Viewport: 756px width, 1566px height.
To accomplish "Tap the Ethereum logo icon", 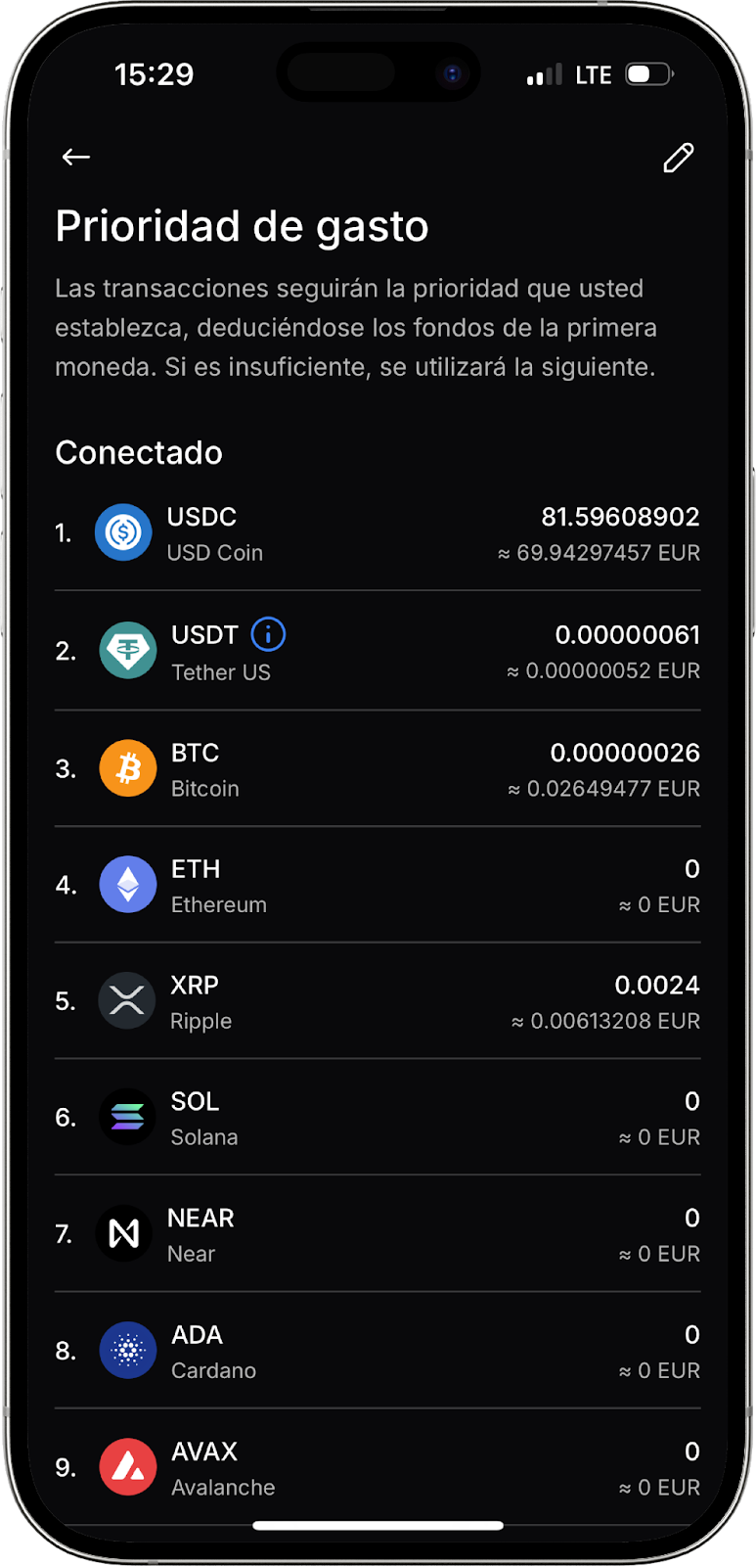I will tap(128, 885).
